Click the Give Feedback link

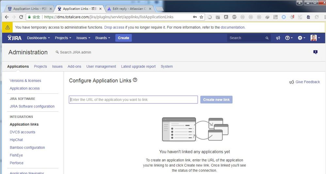(307, 82)
